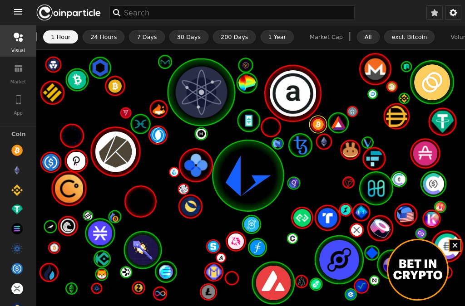Click the SushiSwap bubble
Screen dimensions: 465x306
(380, 228)
